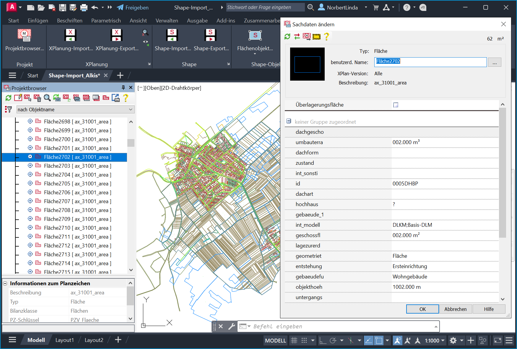Toggle visibility of Fläche2705 in tree

[30, 183]
